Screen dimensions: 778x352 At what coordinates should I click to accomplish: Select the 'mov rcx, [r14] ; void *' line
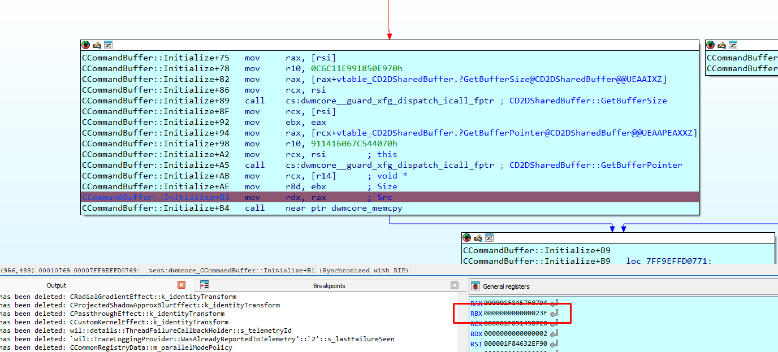pos(390,176)
